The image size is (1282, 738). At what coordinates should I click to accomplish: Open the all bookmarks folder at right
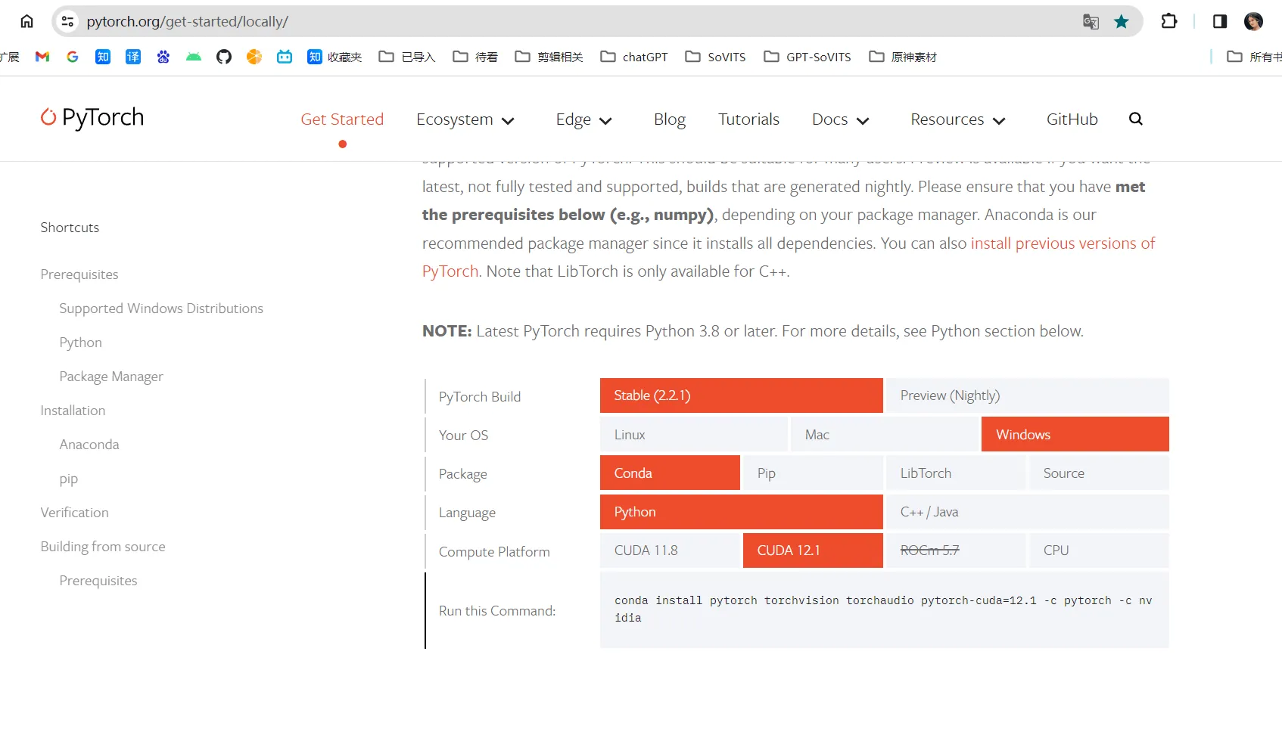[x=1254, y=57]
